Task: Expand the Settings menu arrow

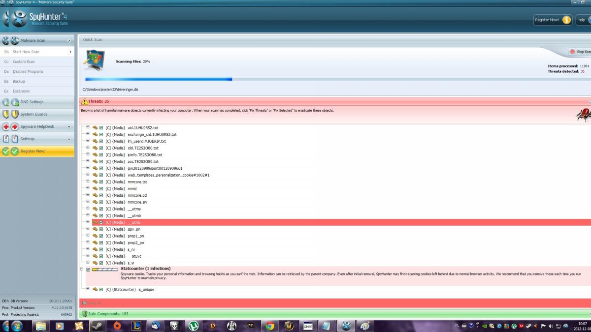Action: (x=69, y=139)
